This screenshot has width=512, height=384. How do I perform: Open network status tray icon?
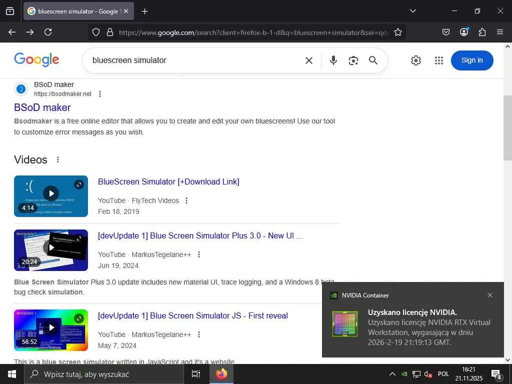(416, 374)
